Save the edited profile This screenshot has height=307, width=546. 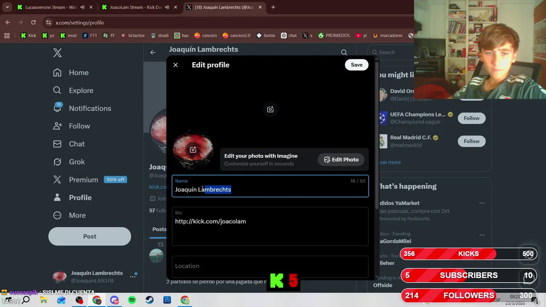[x=357, y=65]
